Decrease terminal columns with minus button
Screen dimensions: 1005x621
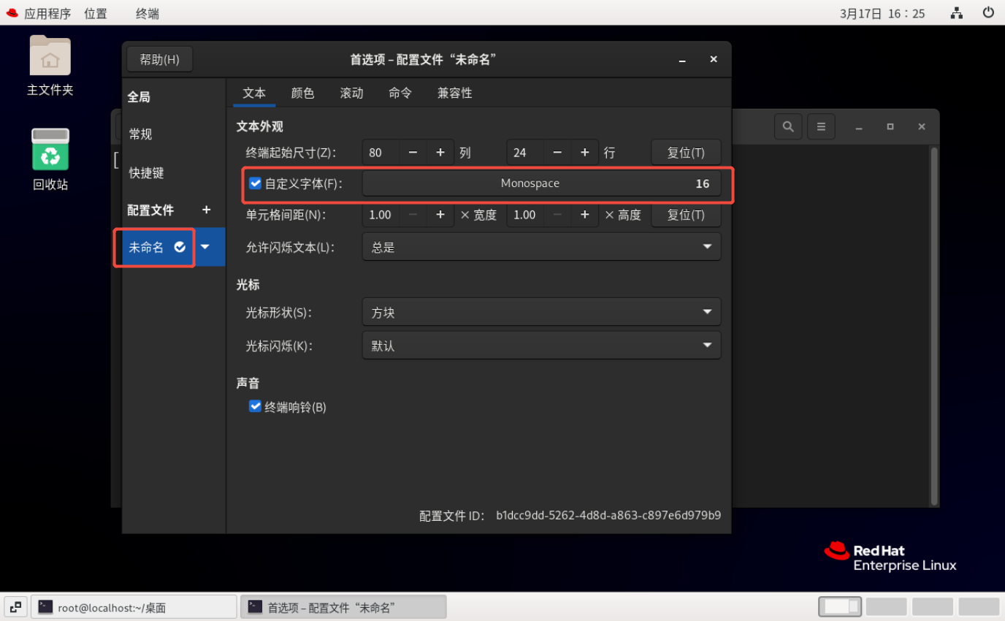coord(413,153)
